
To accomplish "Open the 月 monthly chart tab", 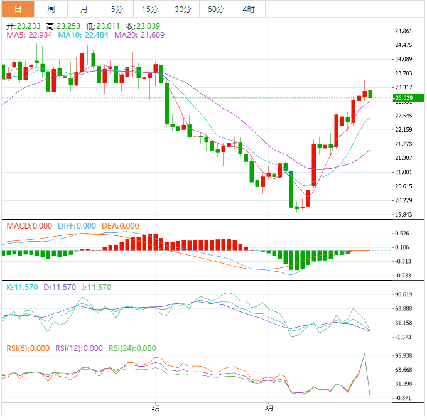I will click(84, 9).
